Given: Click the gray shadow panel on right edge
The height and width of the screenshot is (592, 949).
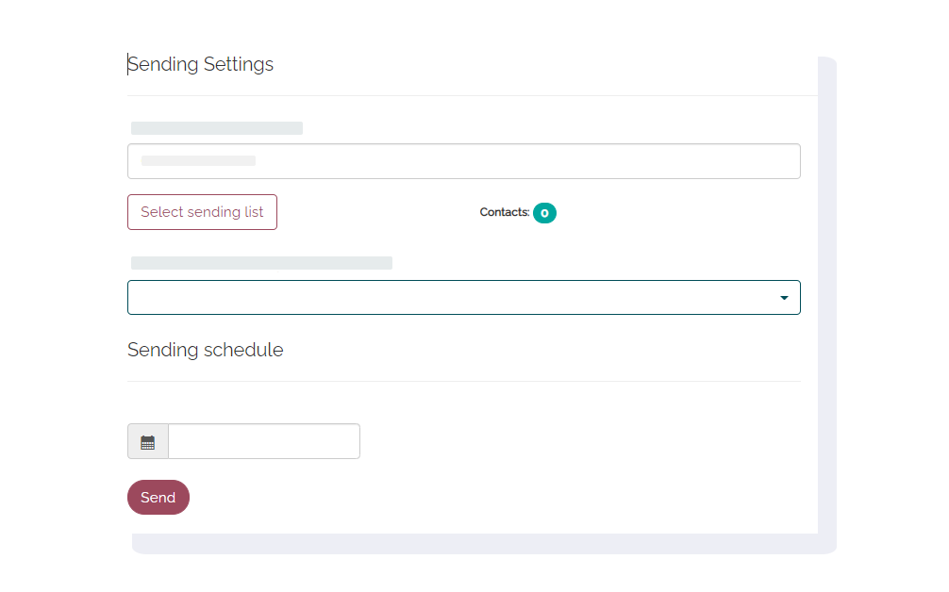Looking at the screenshot, I should click(x=827, y=296).
